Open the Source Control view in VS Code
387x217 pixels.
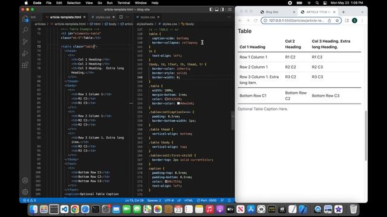(x=25, y=42)
